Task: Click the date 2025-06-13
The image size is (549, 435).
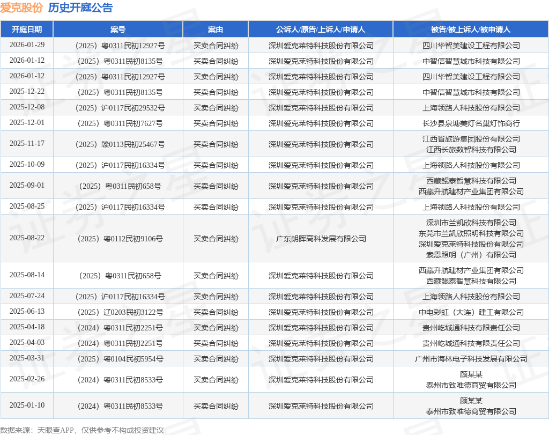Action: point(27,311)
